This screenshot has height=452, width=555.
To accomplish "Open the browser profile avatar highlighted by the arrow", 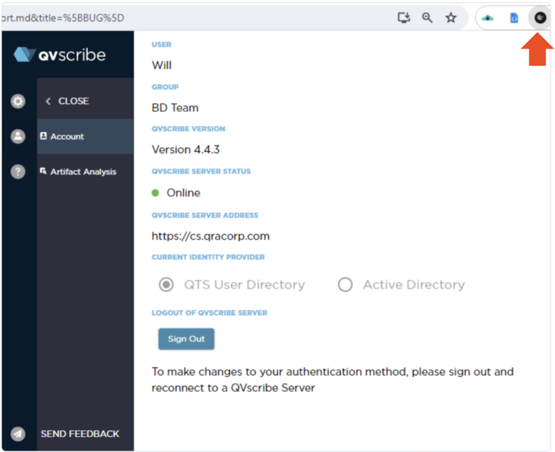I will [539, 17].
